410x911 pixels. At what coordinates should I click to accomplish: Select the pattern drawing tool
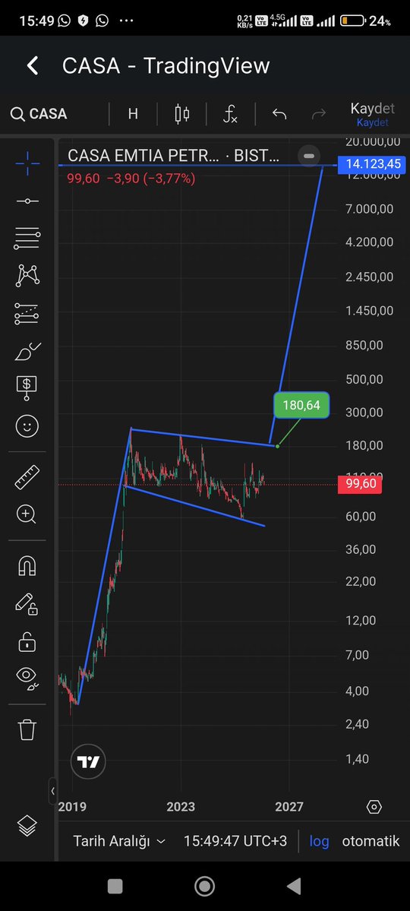[x=27, y=275]
